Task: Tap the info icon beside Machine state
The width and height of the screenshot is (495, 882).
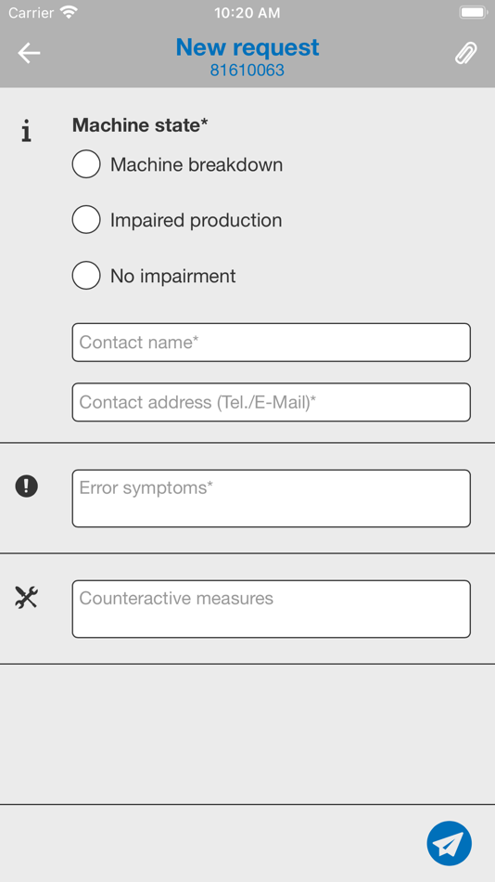Action: tap(26, 131)
